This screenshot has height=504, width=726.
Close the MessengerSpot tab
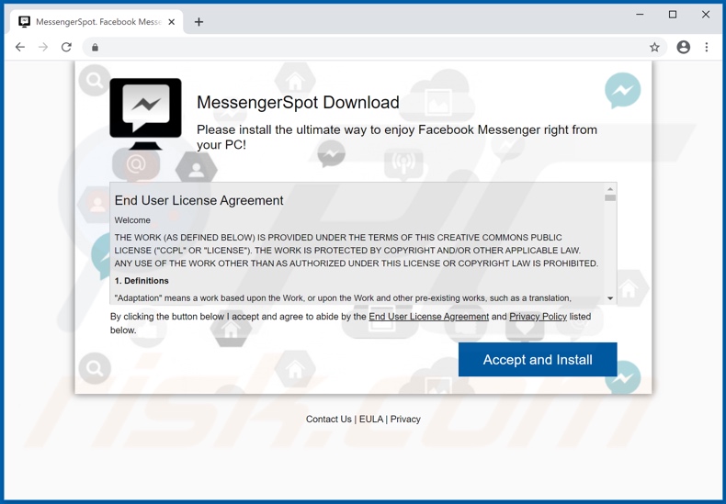(171, 22)
